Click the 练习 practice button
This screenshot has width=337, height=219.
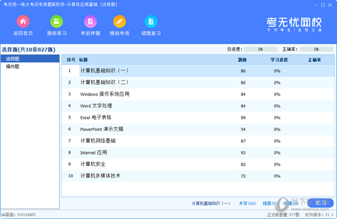point(321,203)
